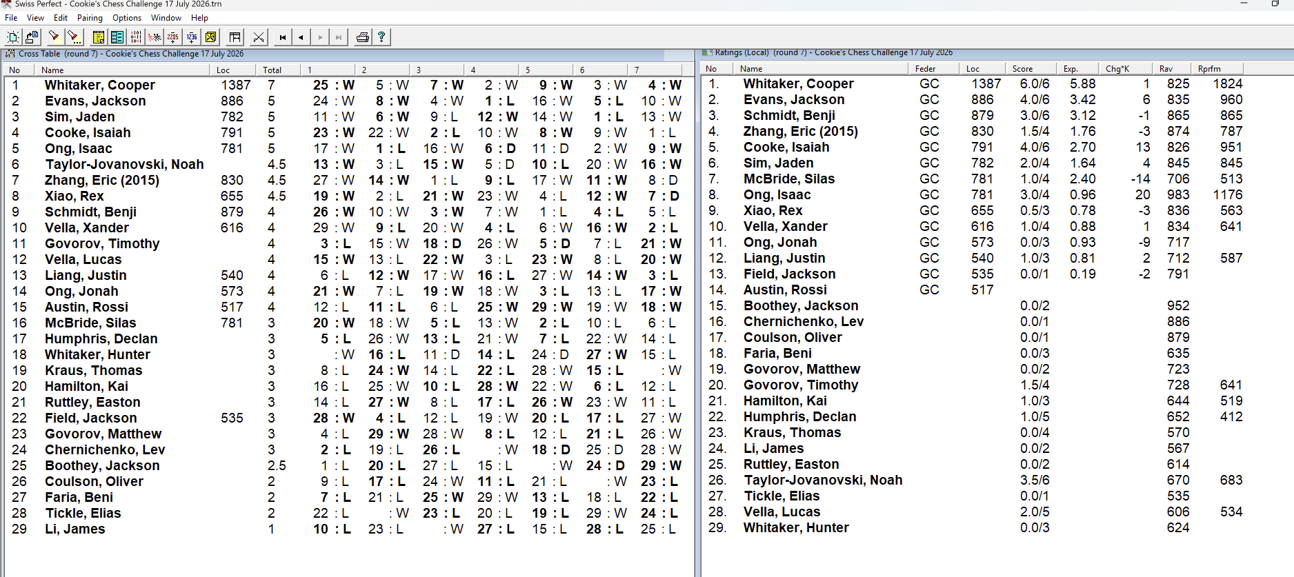Image resolution: width=1294 pixels, height=577 pixels.
Task: Click round 7 column header in Cross Table
Action: [x=655, y=70]
